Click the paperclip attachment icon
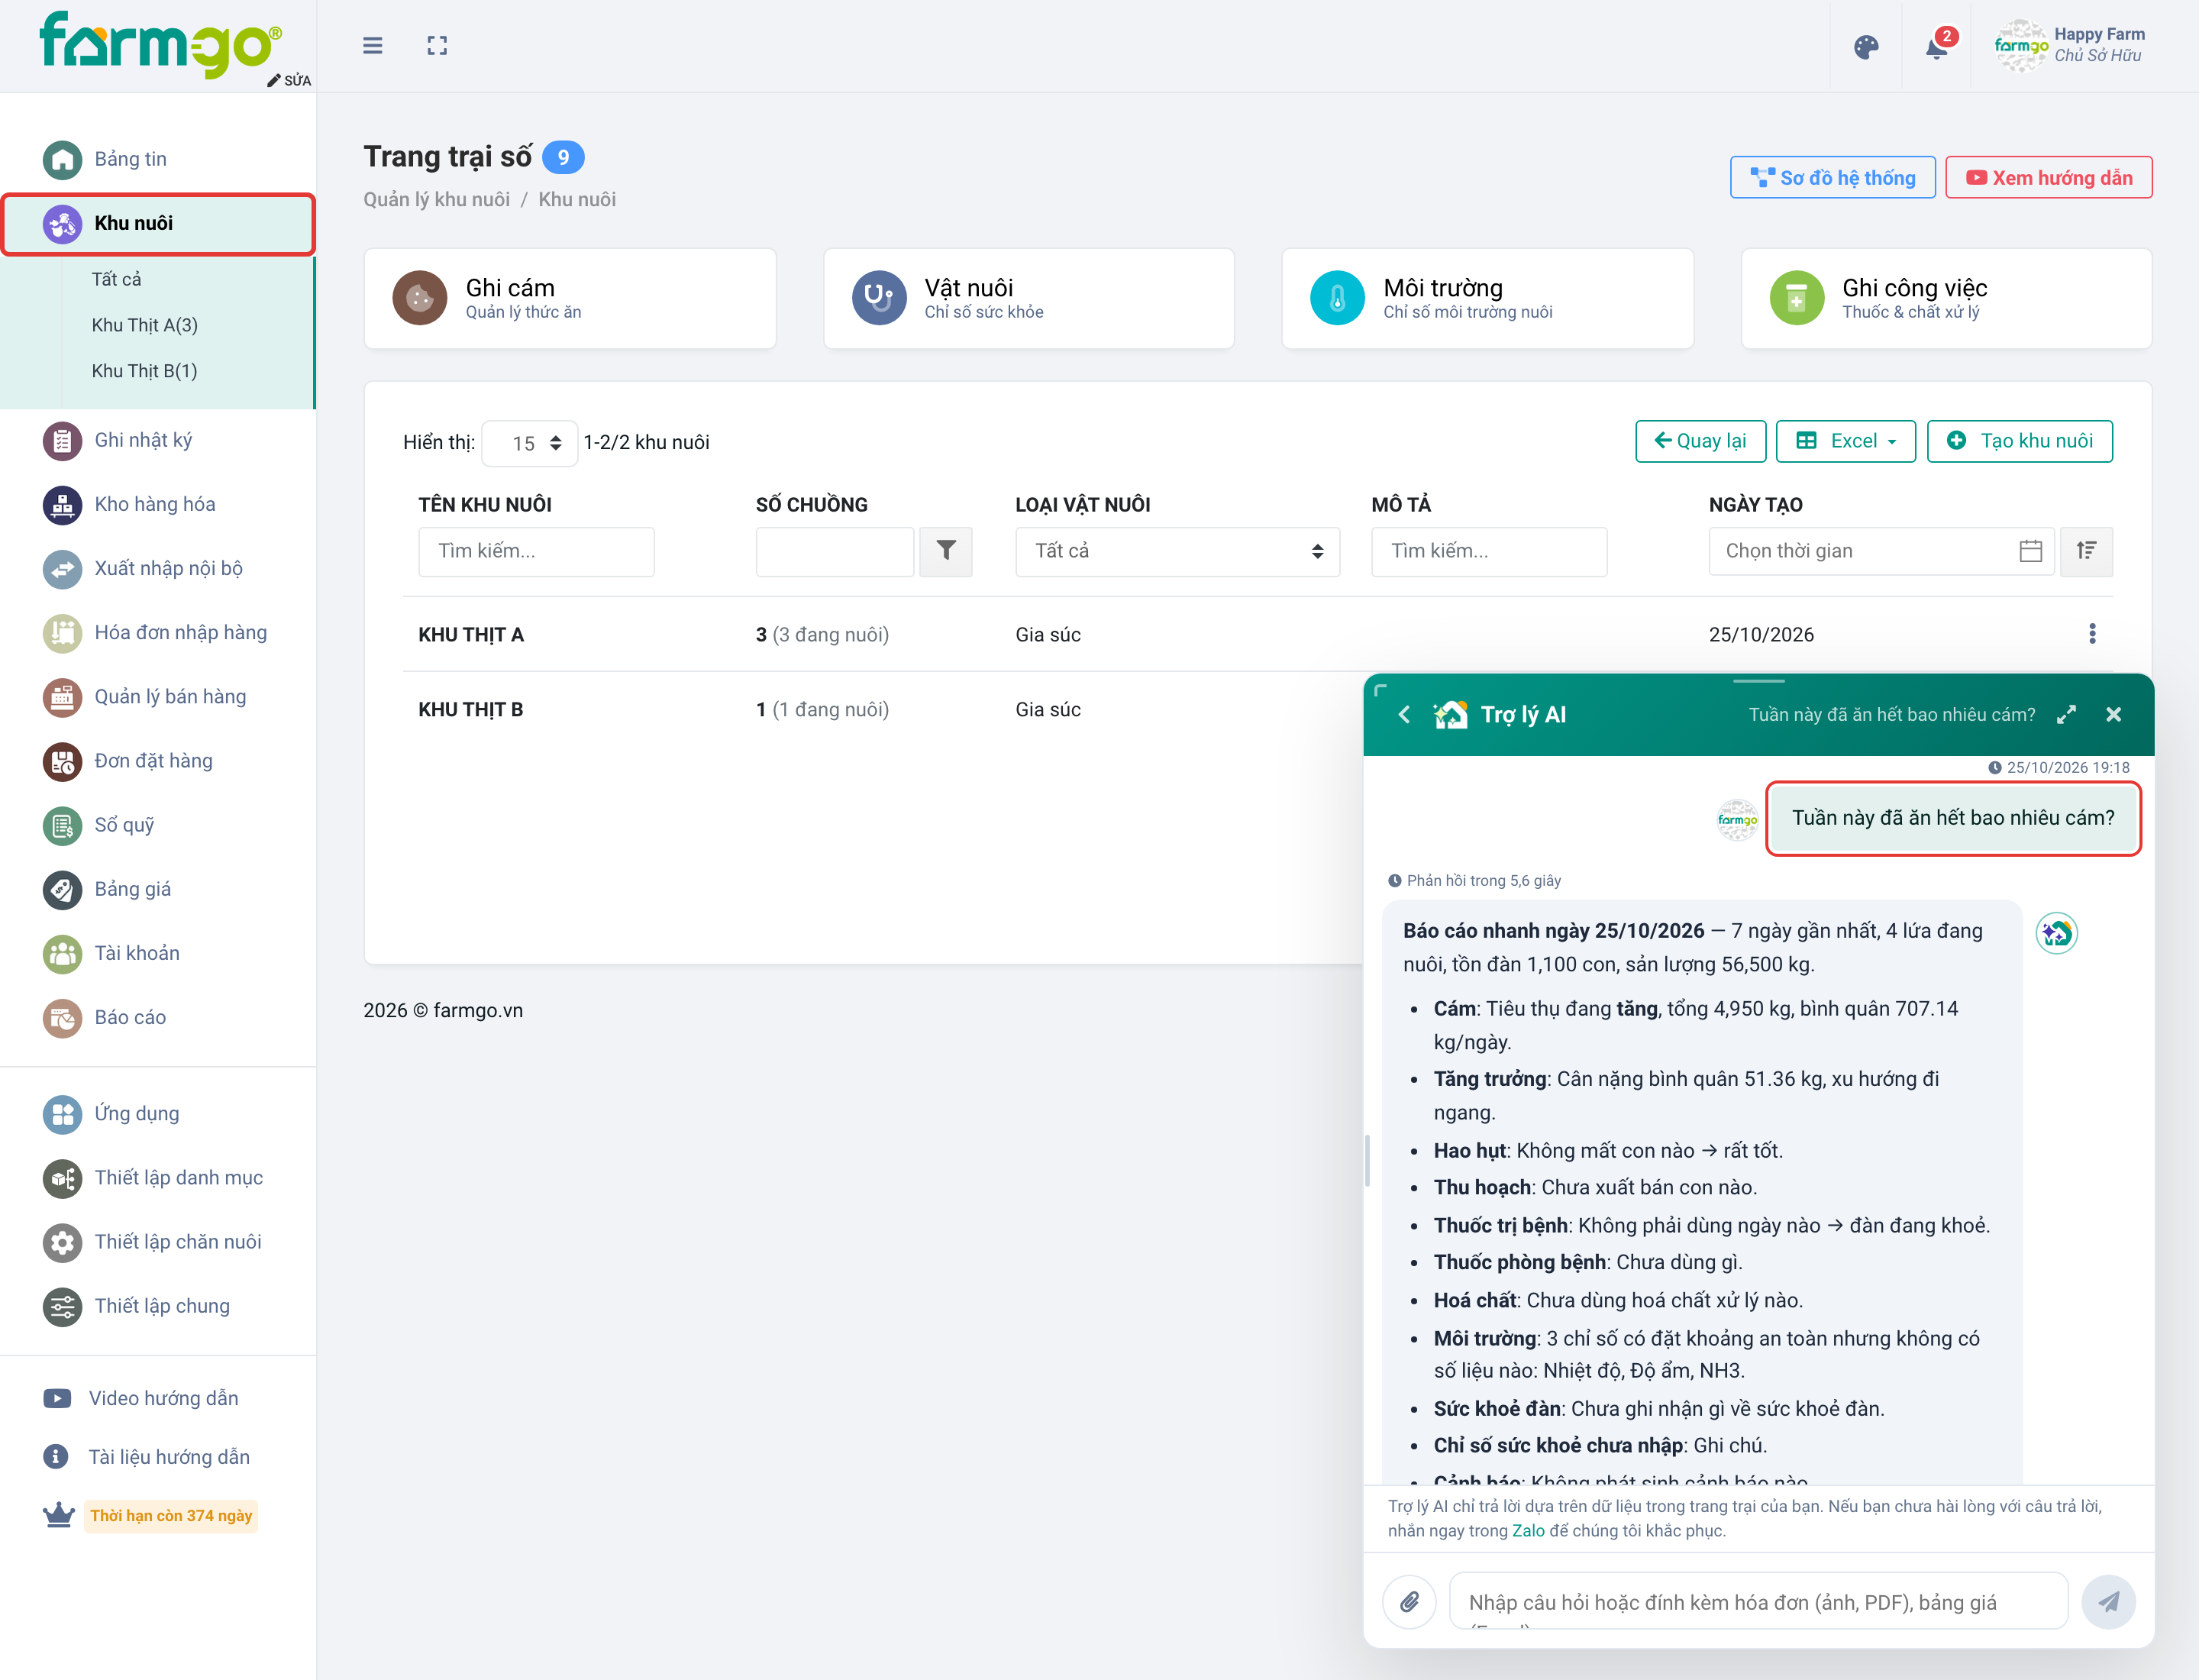Screen dimensions: 2199x1680 tap(1409, 1601)
